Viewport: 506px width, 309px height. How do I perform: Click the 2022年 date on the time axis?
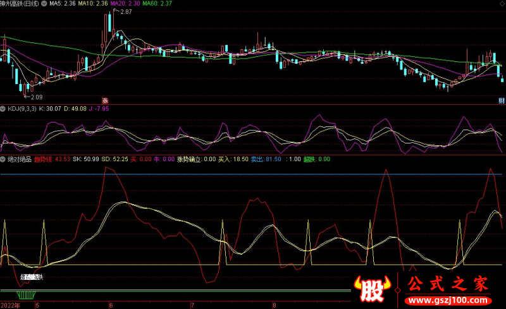11,305
